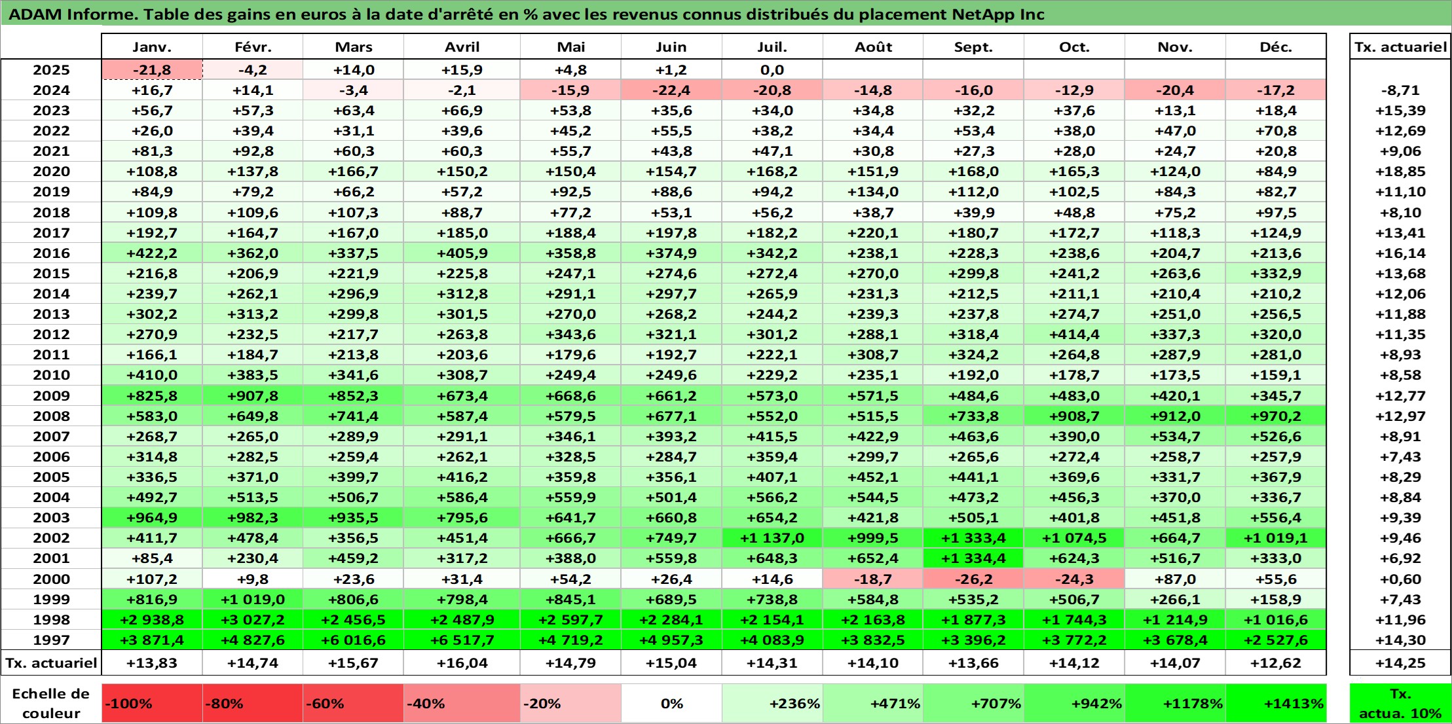Viewport: 1452px width, 724px height.
Task: Click the Févr. column header
Action: [x=253, y=46]
